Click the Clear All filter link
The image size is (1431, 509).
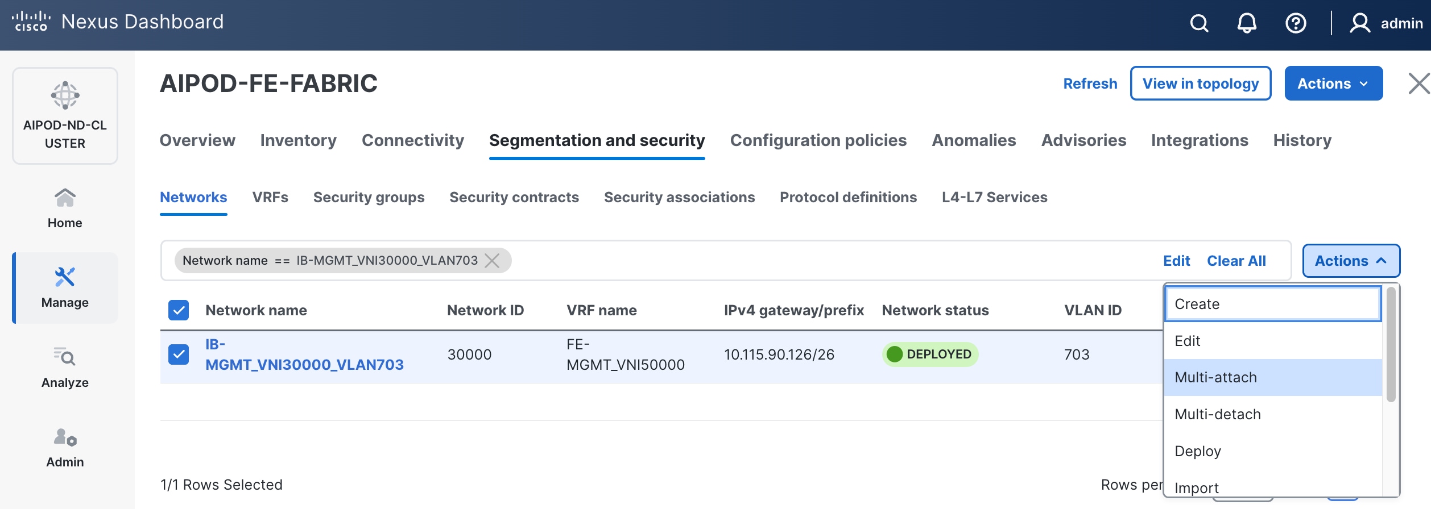pos(1236,261)
